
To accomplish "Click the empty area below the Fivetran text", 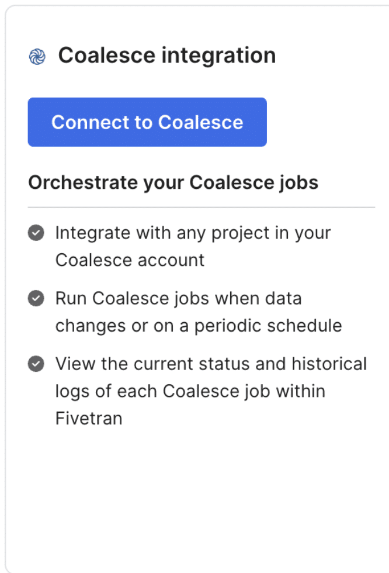I will point(197,497).
